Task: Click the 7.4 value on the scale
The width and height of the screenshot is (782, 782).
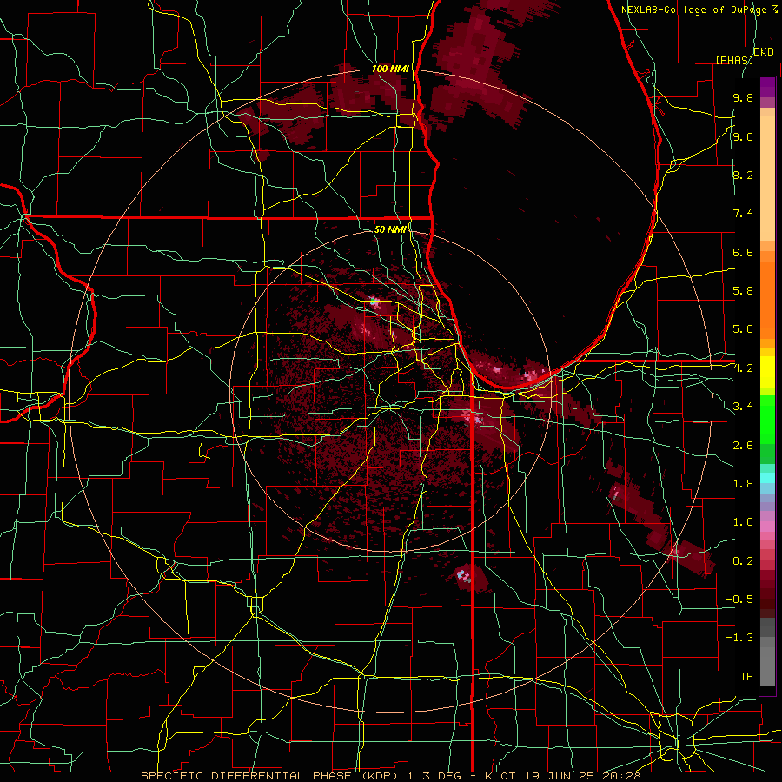Action: tap(743, 214)
